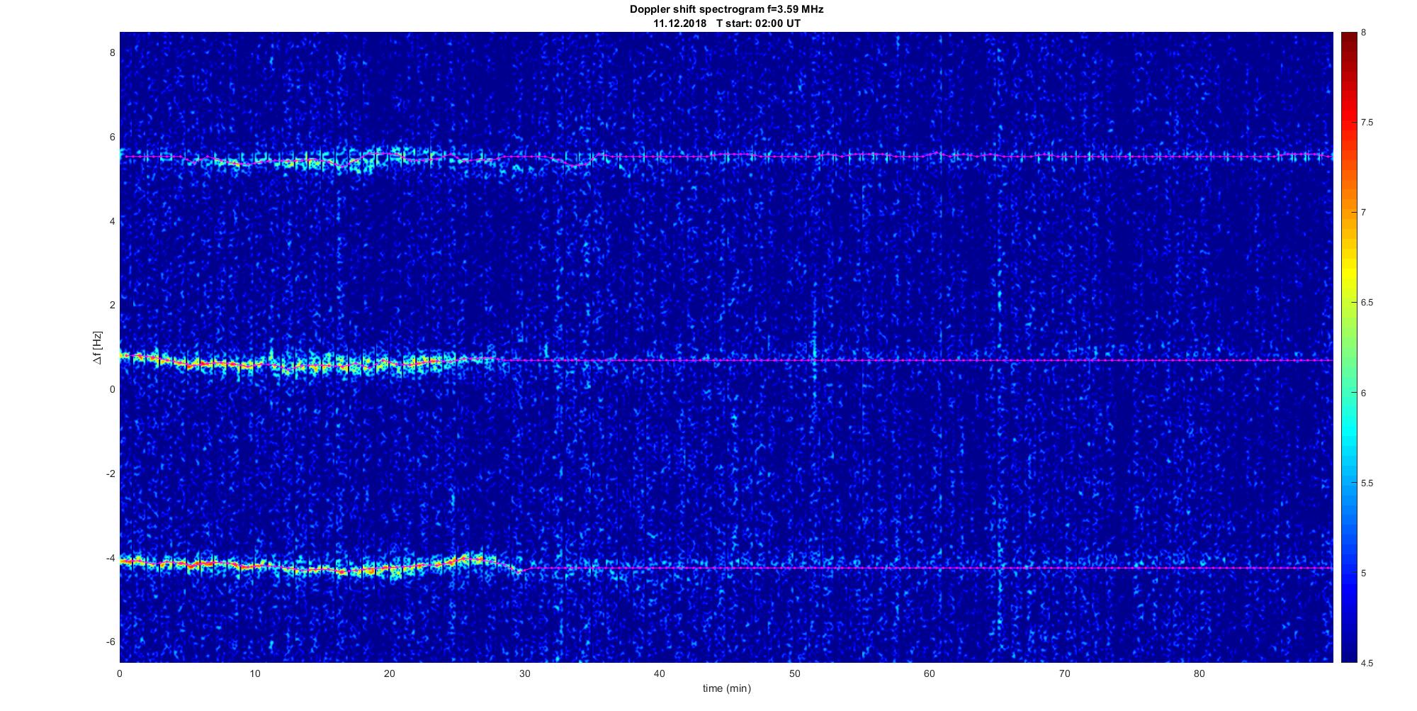Click the plot title 'Doppler shift spectrogram f=3.59 MHz'

pyautogui.click(x=726, y=10)
